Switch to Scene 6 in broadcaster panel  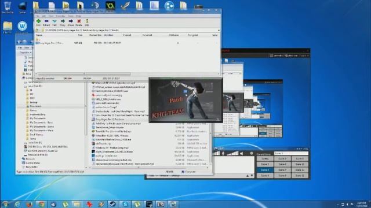[282, 164]
